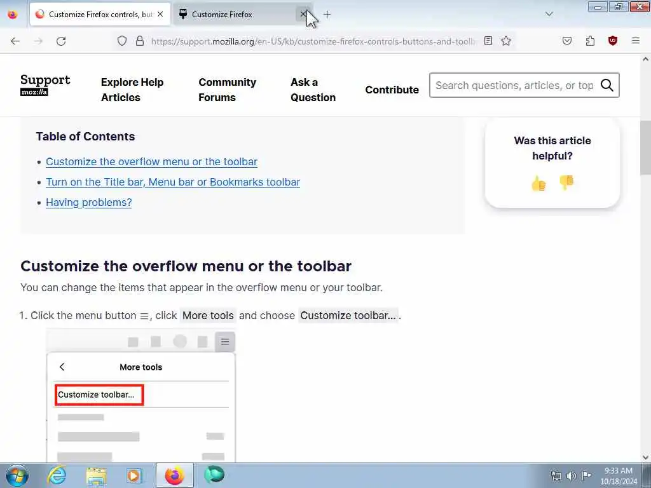Viewport: 651px width, 488px height.
Task: Click the Firefox View icon
Action: point(13,15)
